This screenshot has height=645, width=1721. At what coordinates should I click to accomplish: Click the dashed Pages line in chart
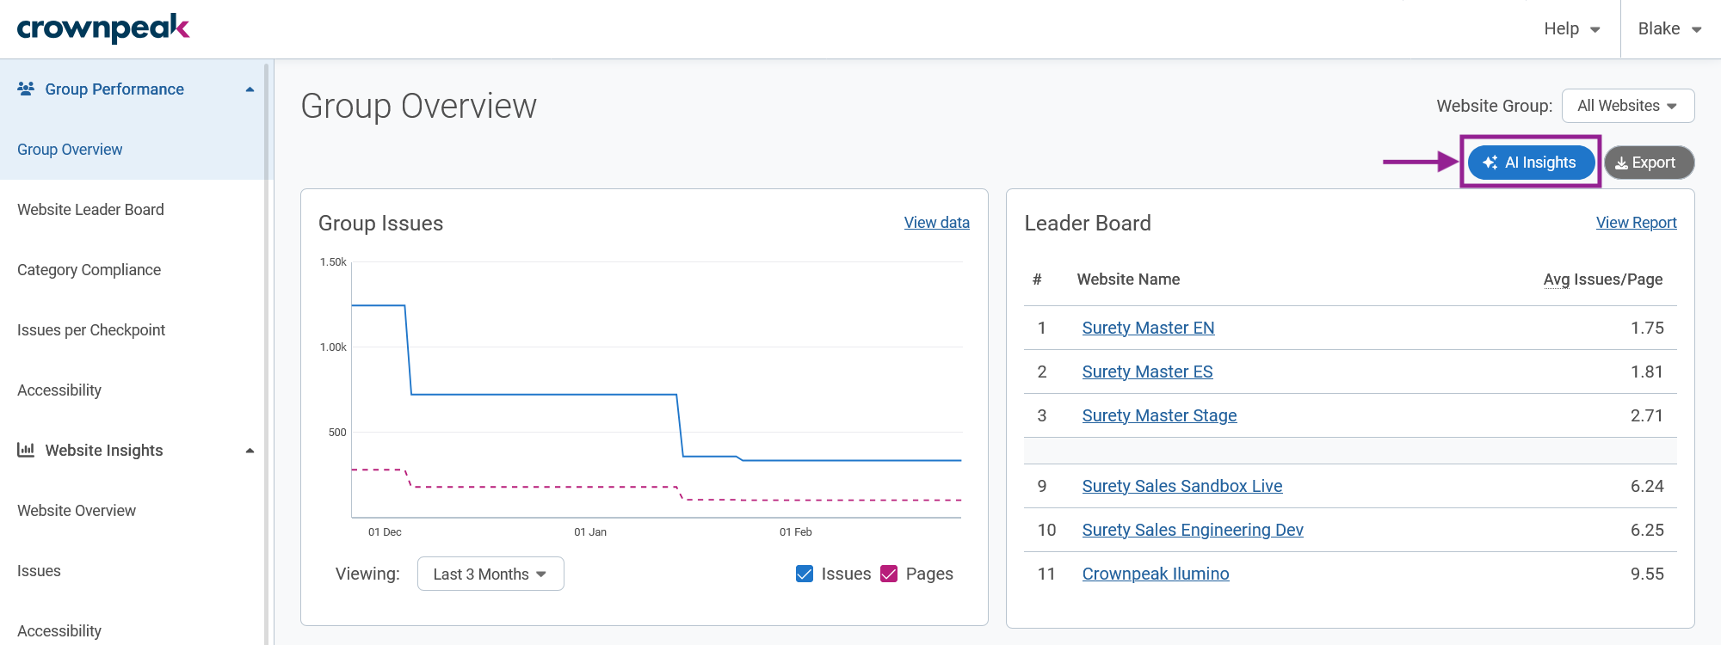[544, 487]
